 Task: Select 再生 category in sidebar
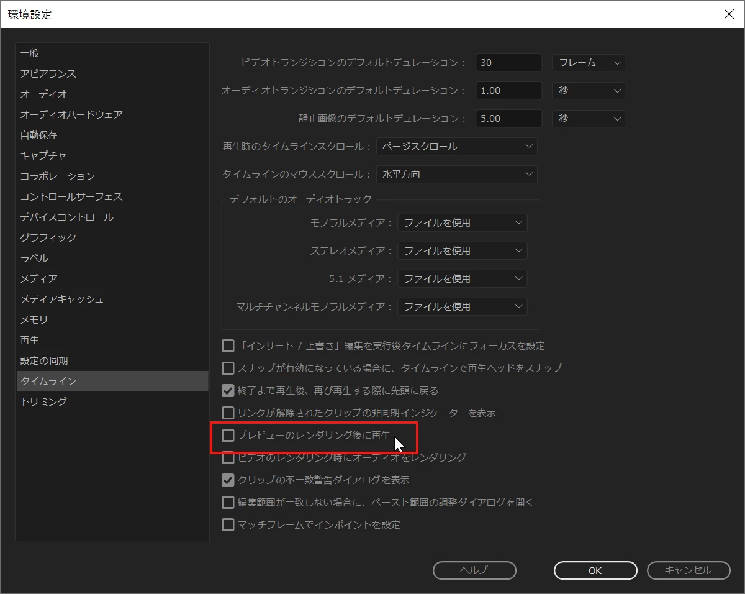coord(112,340)
